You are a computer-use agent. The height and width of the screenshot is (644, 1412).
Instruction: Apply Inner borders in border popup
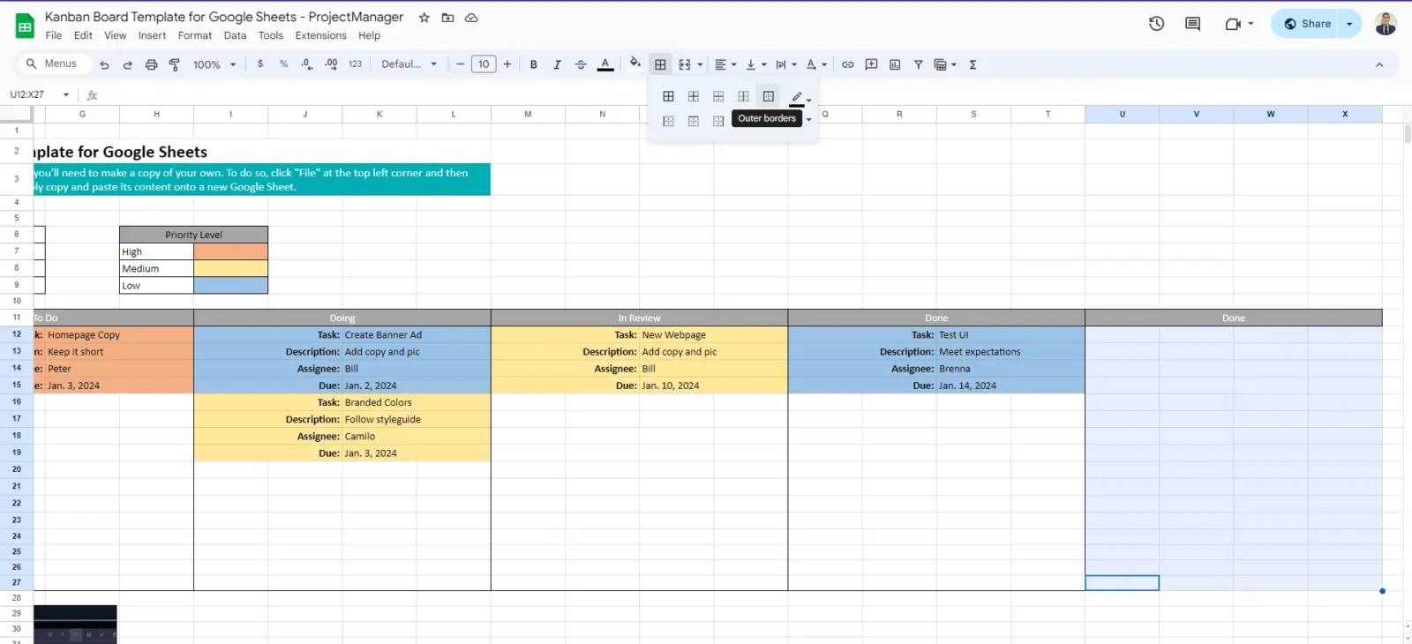coord(694,96)
